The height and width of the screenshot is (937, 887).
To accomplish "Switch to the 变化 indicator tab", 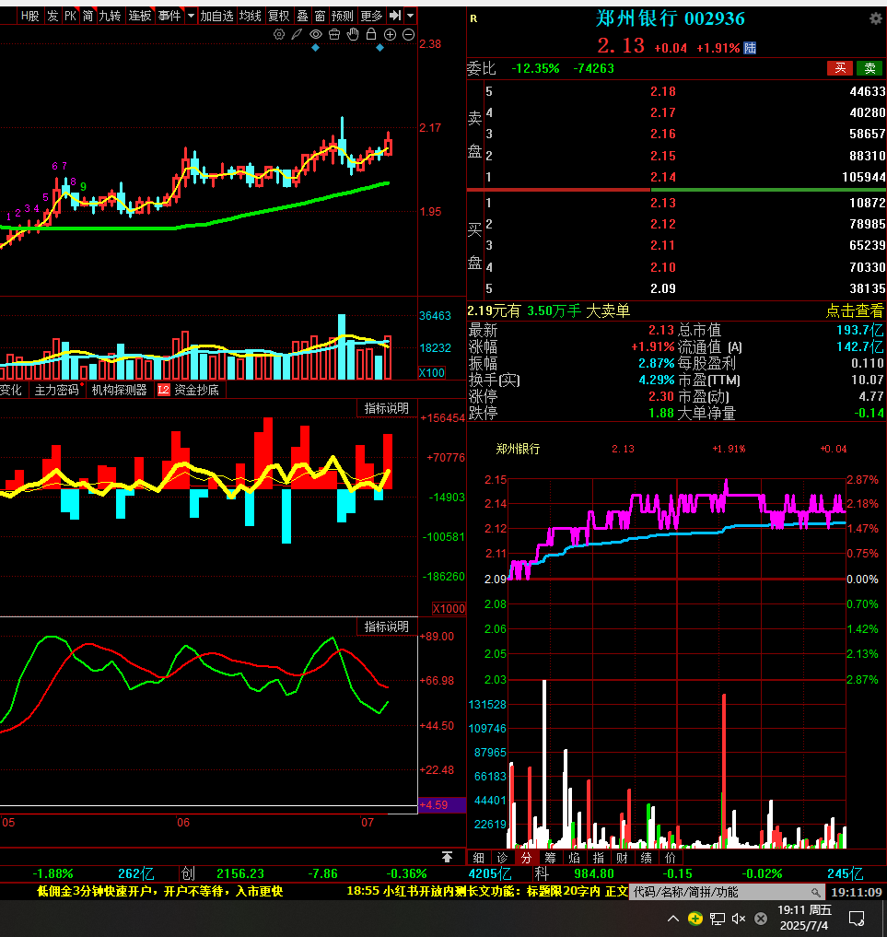I will pos(11,391).
